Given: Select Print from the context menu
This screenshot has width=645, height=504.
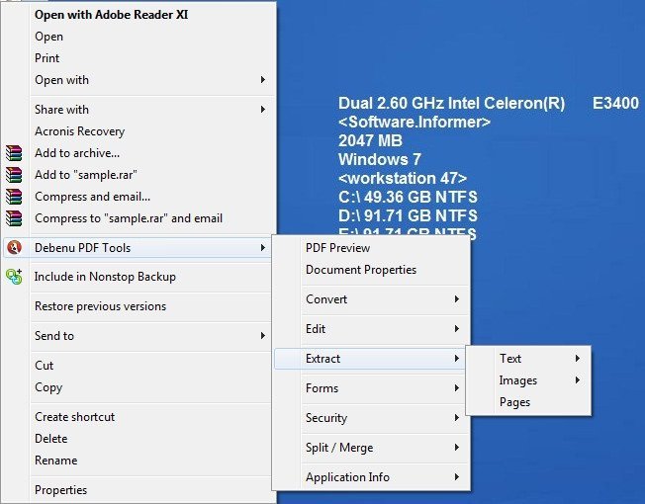Looking at the screenshot, I should click(138, 58).
